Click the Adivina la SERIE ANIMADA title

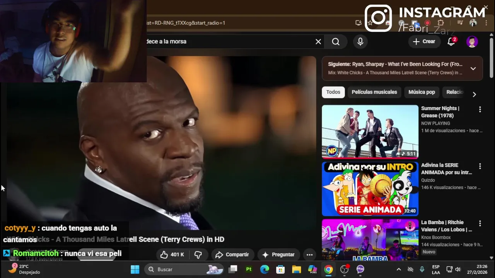(447, 169)
